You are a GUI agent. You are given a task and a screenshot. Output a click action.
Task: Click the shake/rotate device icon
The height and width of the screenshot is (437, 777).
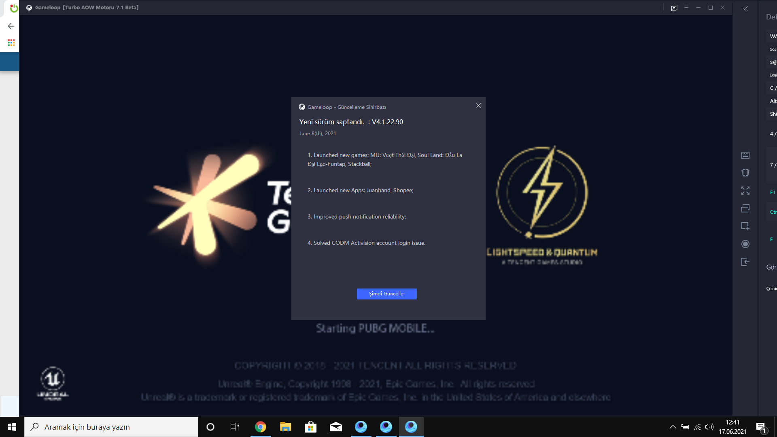pos(745,173)
